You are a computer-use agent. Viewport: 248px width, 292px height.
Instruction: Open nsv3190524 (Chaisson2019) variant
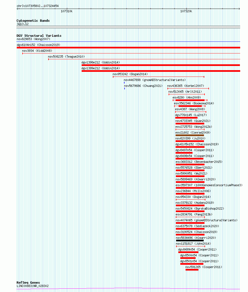pyautogui.click(x=196, y=232)
